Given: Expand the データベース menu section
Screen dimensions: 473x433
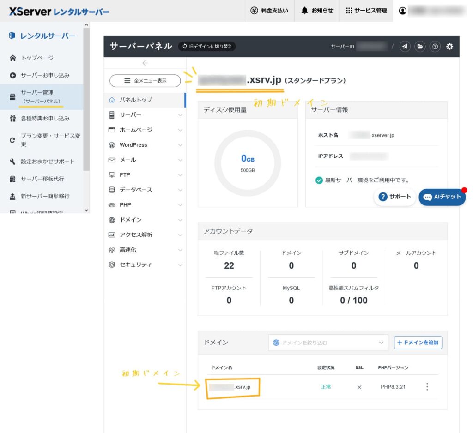Looking at the screenshot, I should [x=145, y=190].
